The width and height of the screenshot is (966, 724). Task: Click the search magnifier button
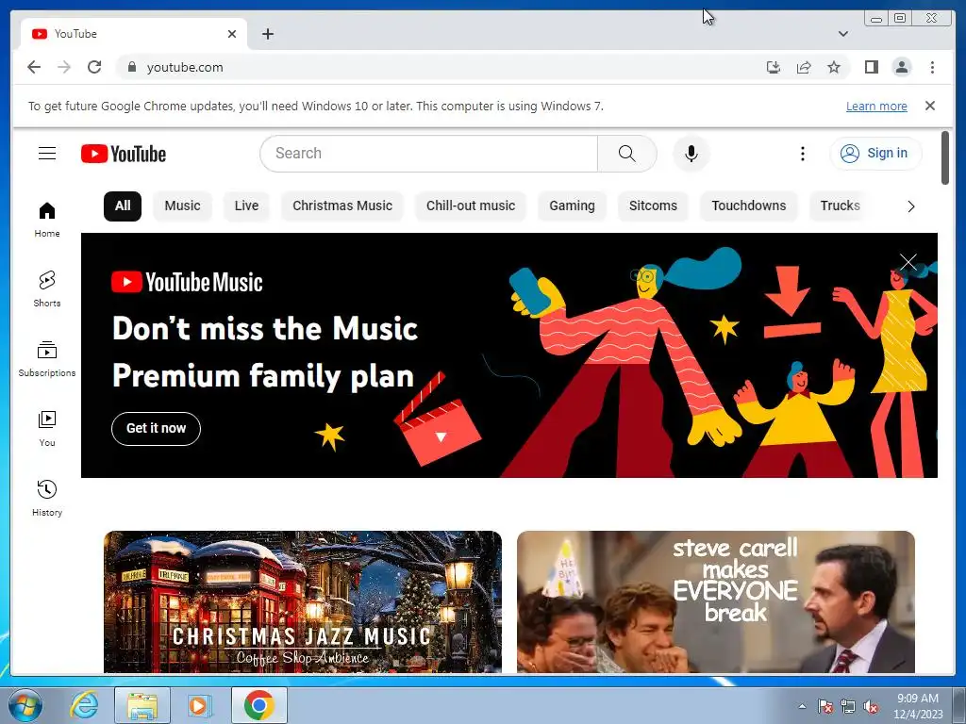626,154
